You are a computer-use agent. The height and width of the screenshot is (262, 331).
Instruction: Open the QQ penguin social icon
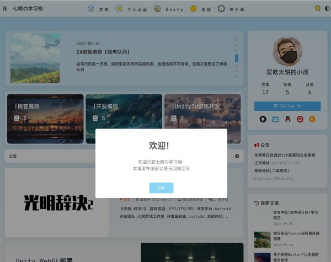click(287, 119)
